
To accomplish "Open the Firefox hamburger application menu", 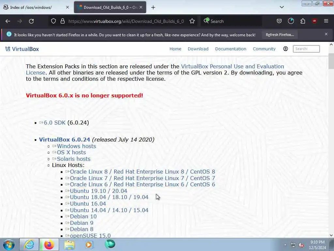I will click(326, 21).
